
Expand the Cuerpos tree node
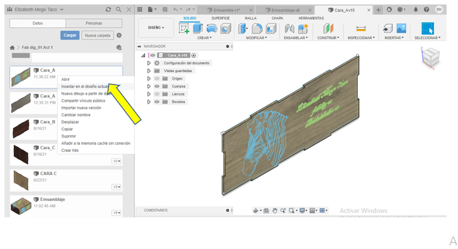click(149, 87)
